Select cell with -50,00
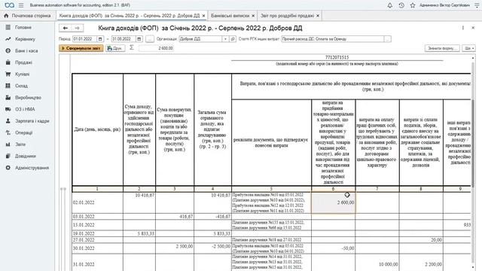 [x=333, y=248]
